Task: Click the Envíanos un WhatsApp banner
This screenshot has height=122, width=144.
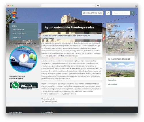Action: pos(24,85)
